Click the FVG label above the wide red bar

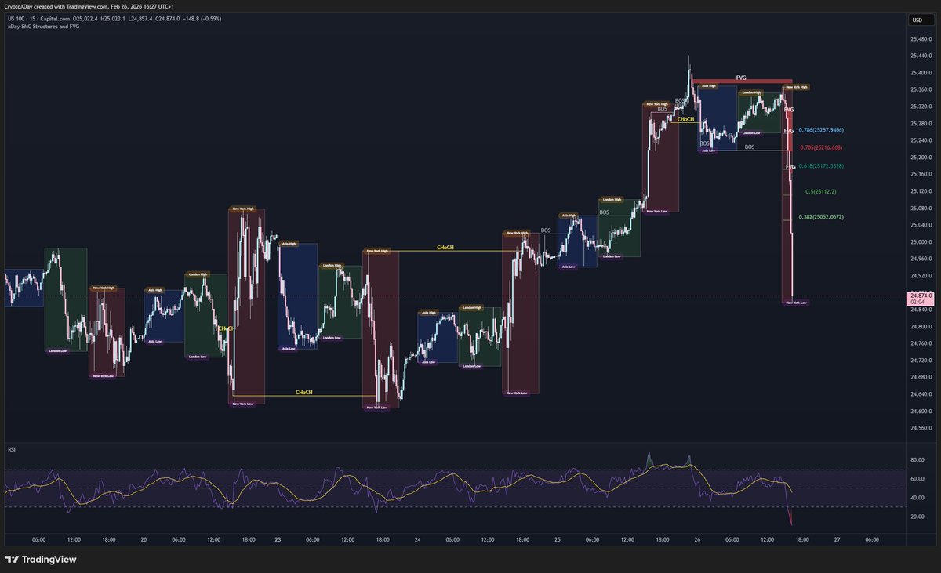point(741,78)
